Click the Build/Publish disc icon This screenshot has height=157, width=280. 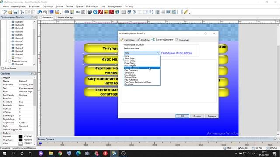[x=57, y=12]
